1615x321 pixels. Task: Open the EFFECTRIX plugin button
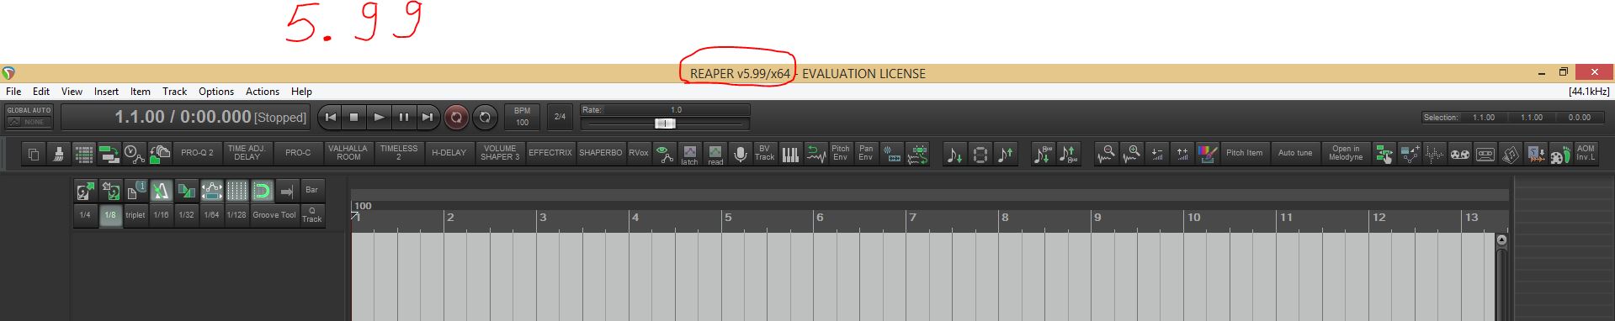pyautogui.click(x=550, y=154)
